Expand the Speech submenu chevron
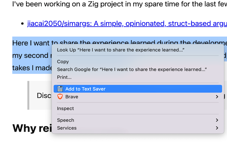This screenshot has height=142, width=227. [217, 120]
